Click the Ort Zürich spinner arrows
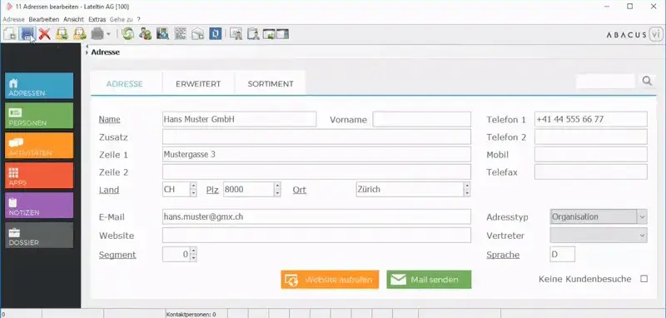Image resolution: width=666 pixels, height=318 pixels. click(x=467, y=189)
